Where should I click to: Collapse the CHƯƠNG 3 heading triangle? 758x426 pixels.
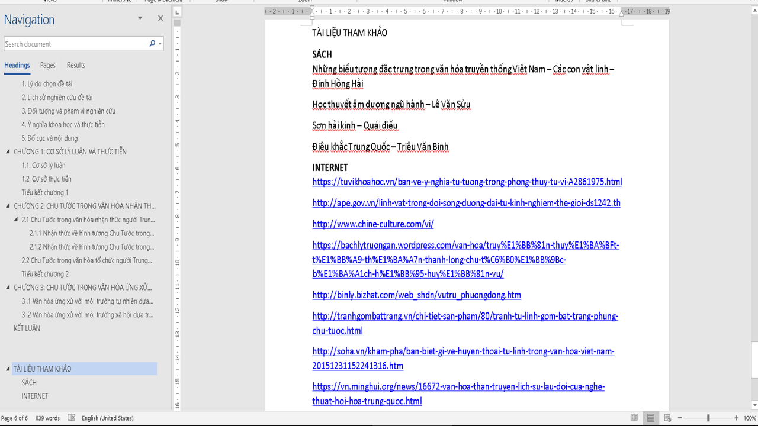tap(8, 288)
